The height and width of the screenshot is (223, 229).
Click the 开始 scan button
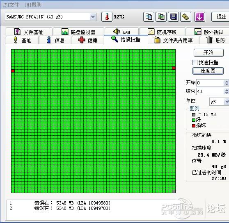coord(208,52)
